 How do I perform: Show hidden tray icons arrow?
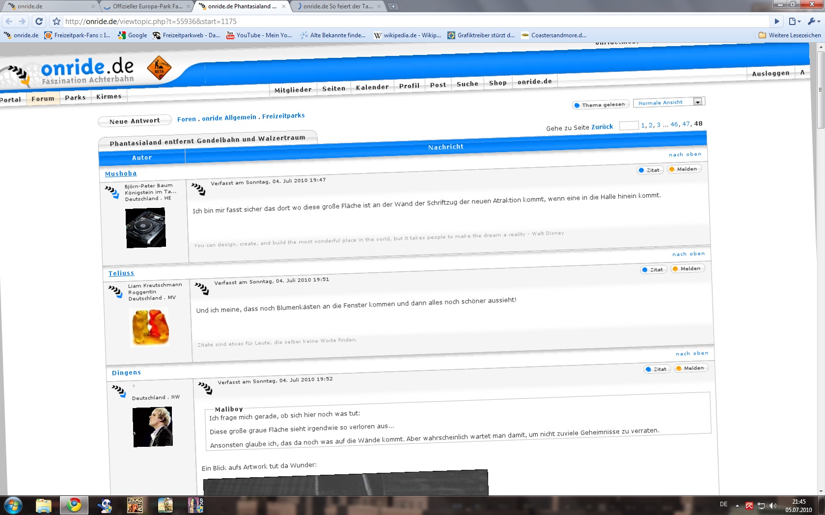click(737, 506)
